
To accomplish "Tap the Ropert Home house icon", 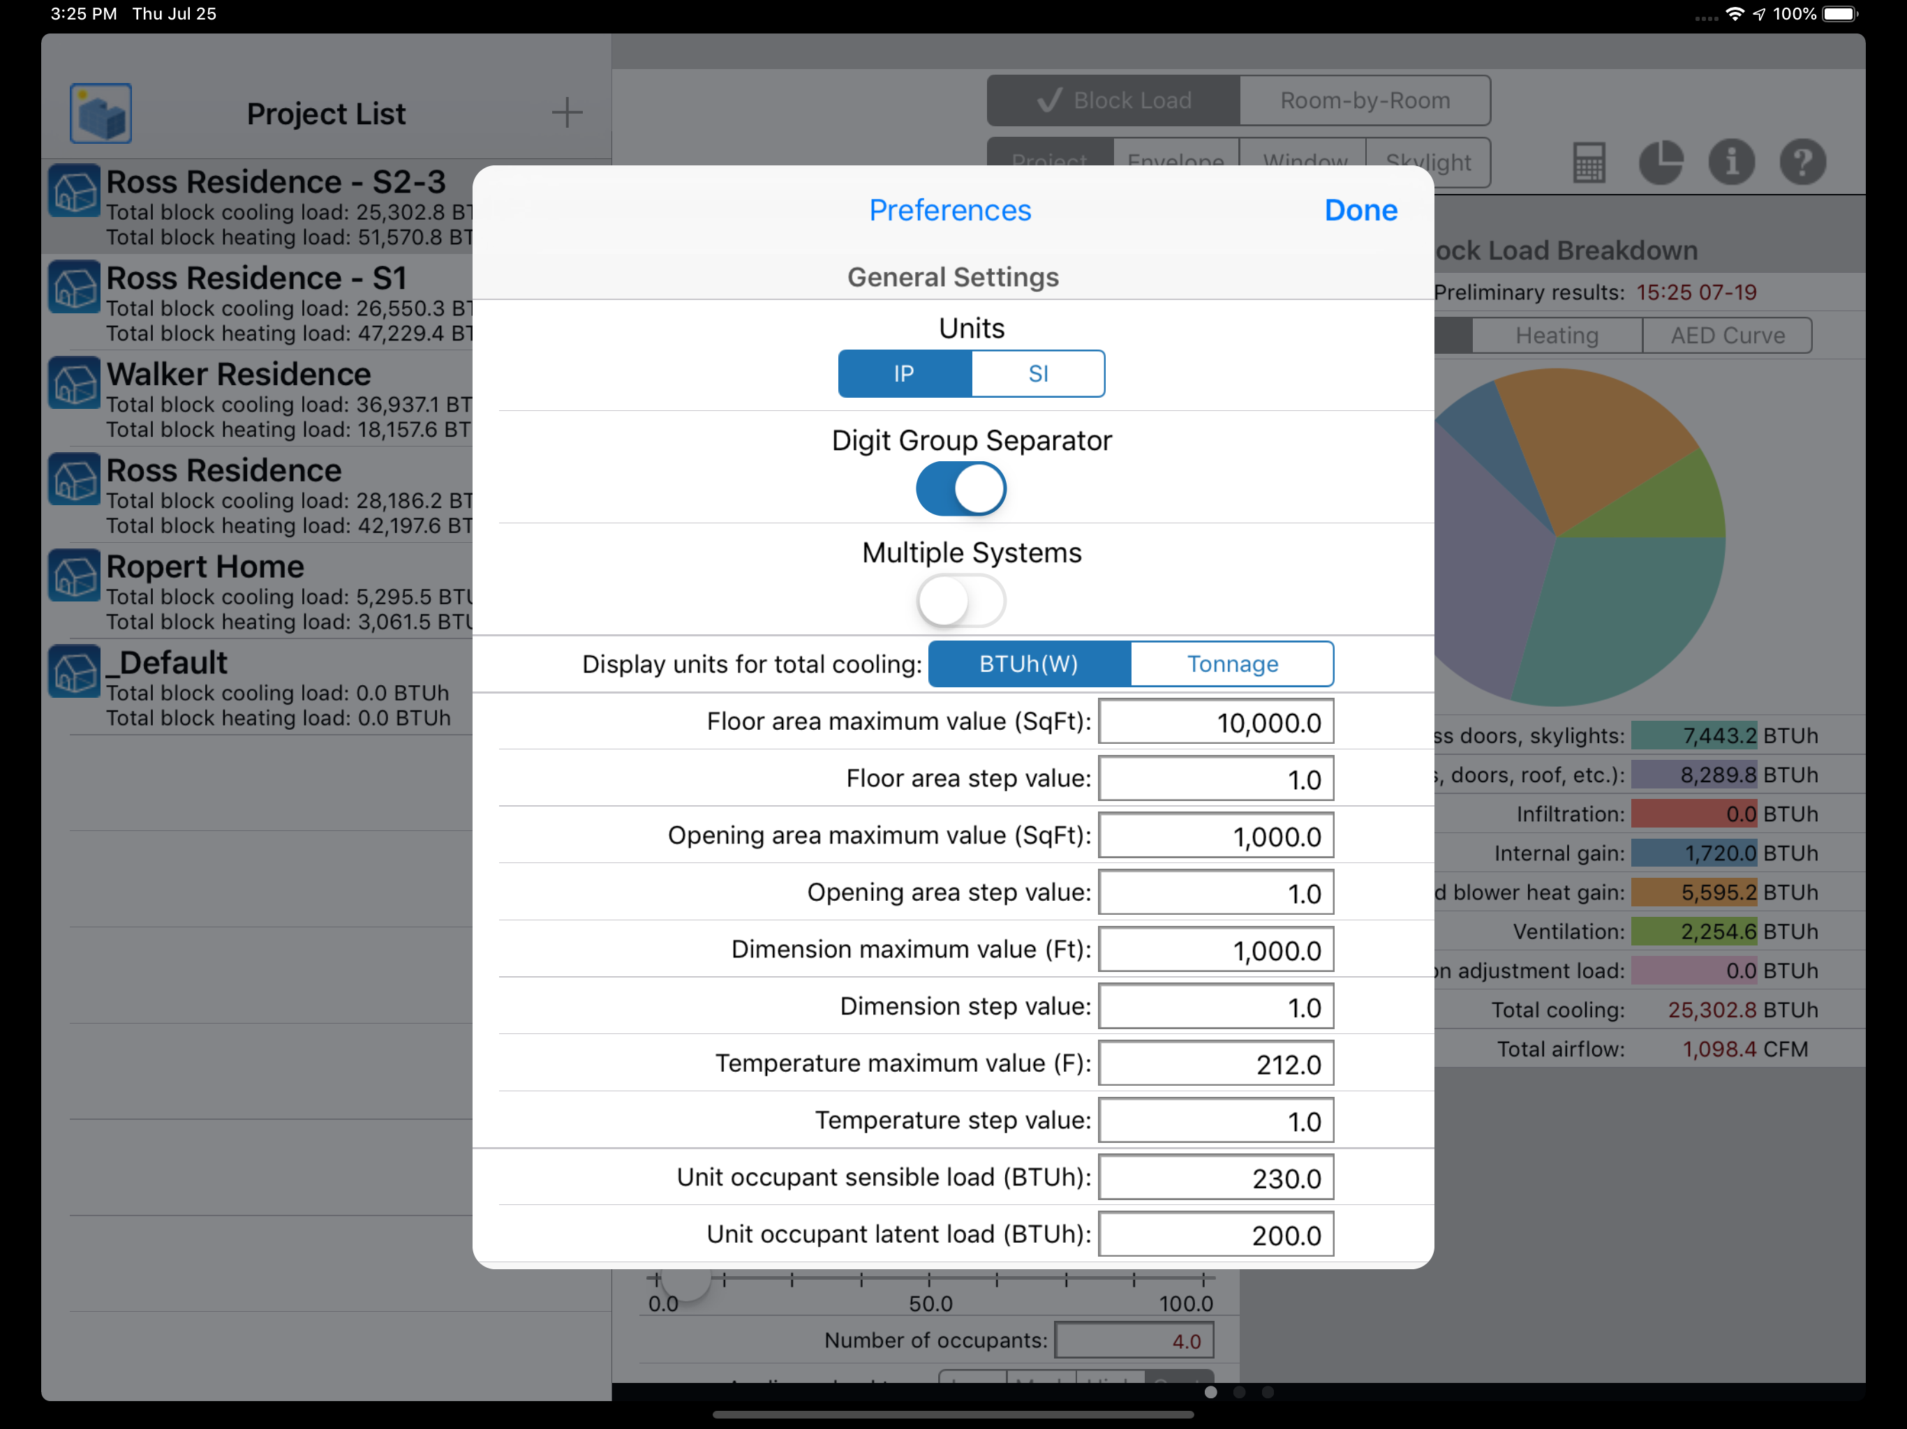I will [75, 576].
